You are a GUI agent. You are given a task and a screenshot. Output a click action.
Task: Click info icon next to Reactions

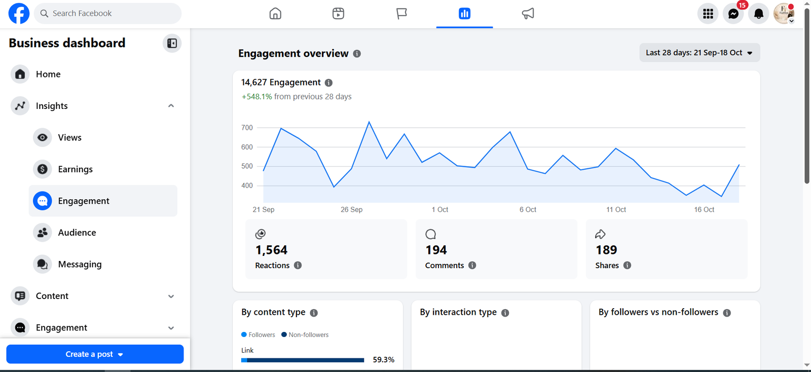(x=298, y=265)
